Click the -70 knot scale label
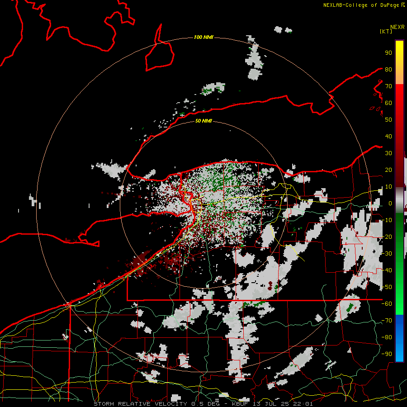The width and height of the screenshot is (407, 407). tap(387, 321)
